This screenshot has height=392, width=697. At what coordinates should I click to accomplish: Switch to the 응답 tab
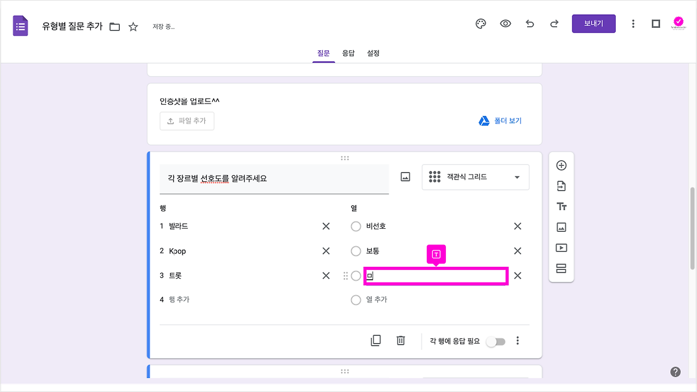[x=348, y=53]
